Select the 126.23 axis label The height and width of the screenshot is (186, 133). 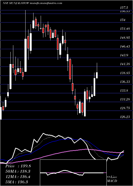point(125,117)
